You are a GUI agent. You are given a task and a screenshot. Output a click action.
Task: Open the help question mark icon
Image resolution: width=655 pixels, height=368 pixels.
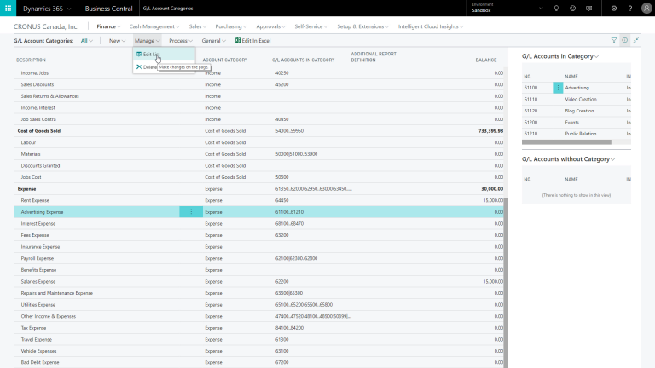tap(630, 8)
